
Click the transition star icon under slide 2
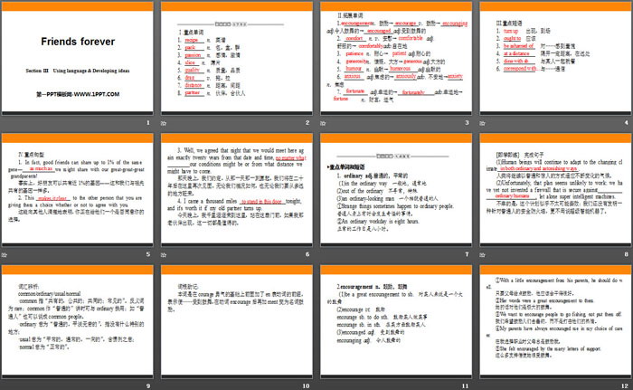[x=164, y=121]
